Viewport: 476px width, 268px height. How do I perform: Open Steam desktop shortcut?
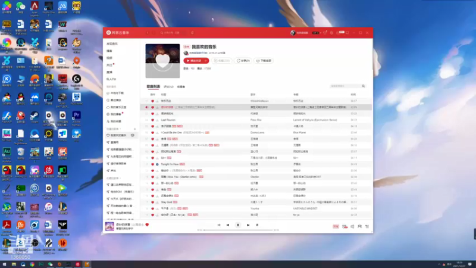(35, 117)
